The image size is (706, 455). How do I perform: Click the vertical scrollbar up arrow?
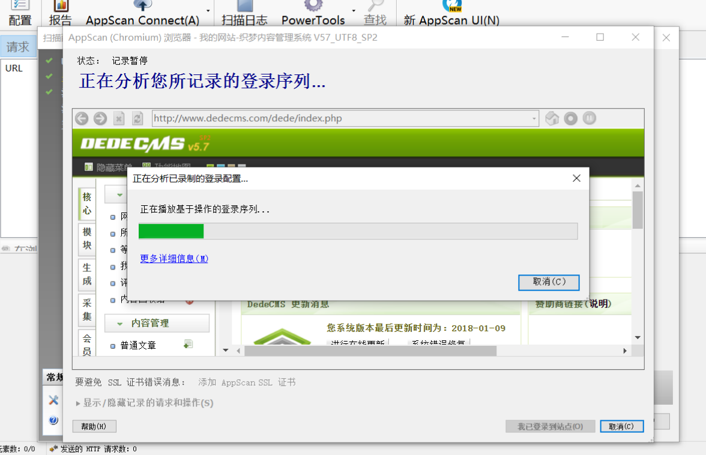pyautogui.click(x=638, y=185)
